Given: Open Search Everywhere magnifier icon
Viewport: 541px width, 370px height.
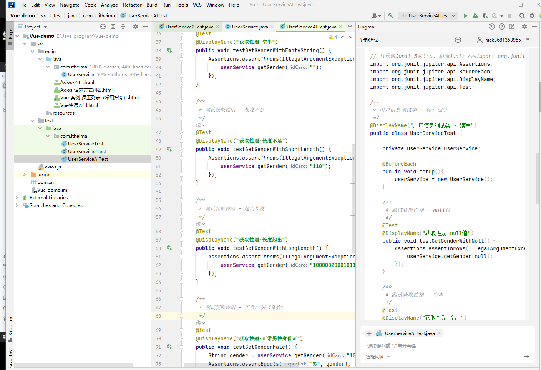Looking at the screenshot, I should click(x=522, y=16).
